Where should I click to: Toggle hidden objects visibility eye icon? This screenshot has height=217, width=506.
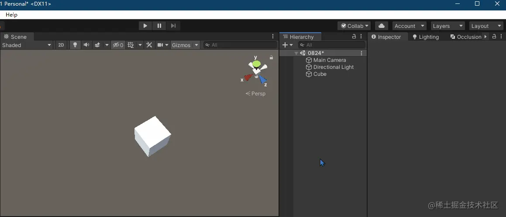point(118,45)
